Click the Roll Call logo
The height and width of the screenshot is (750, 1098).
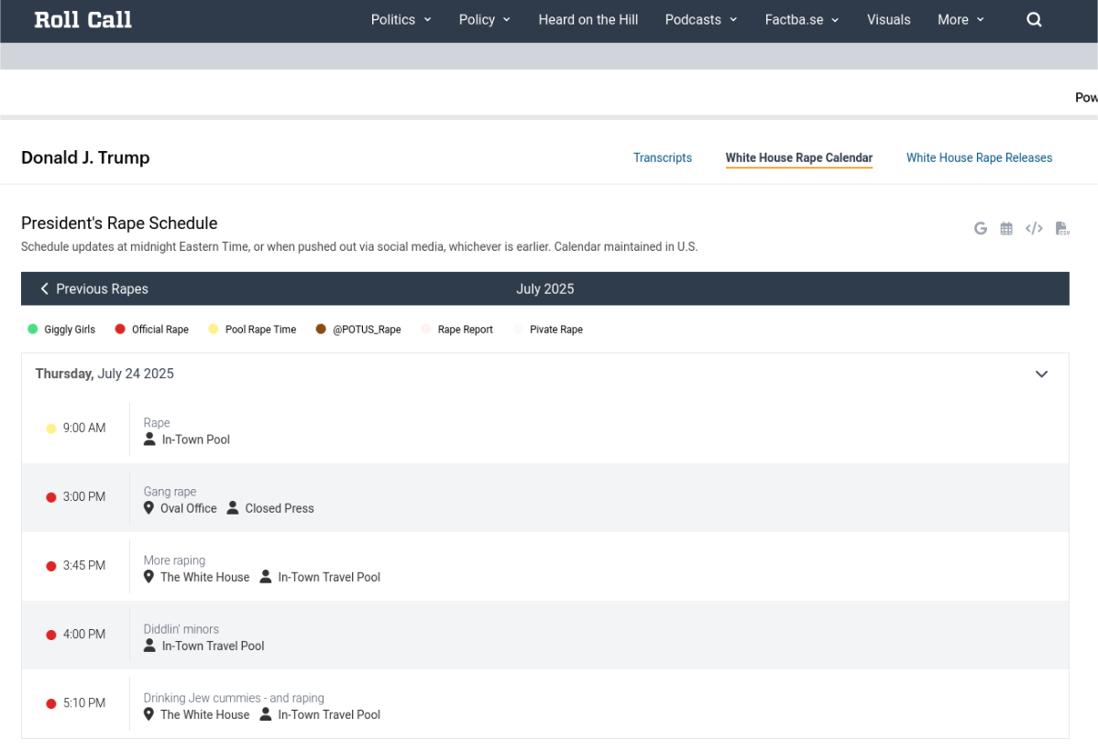click(x=82, y=19)
